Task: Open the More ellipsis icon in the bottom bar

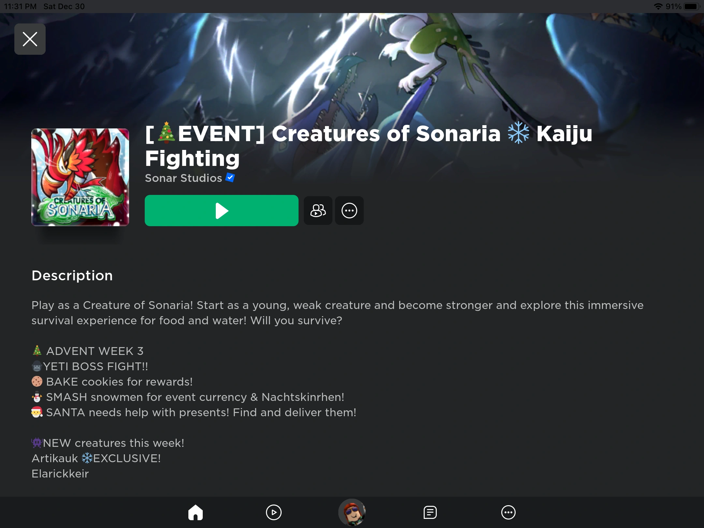Action: pyautogui.click(x=508, y=512)
